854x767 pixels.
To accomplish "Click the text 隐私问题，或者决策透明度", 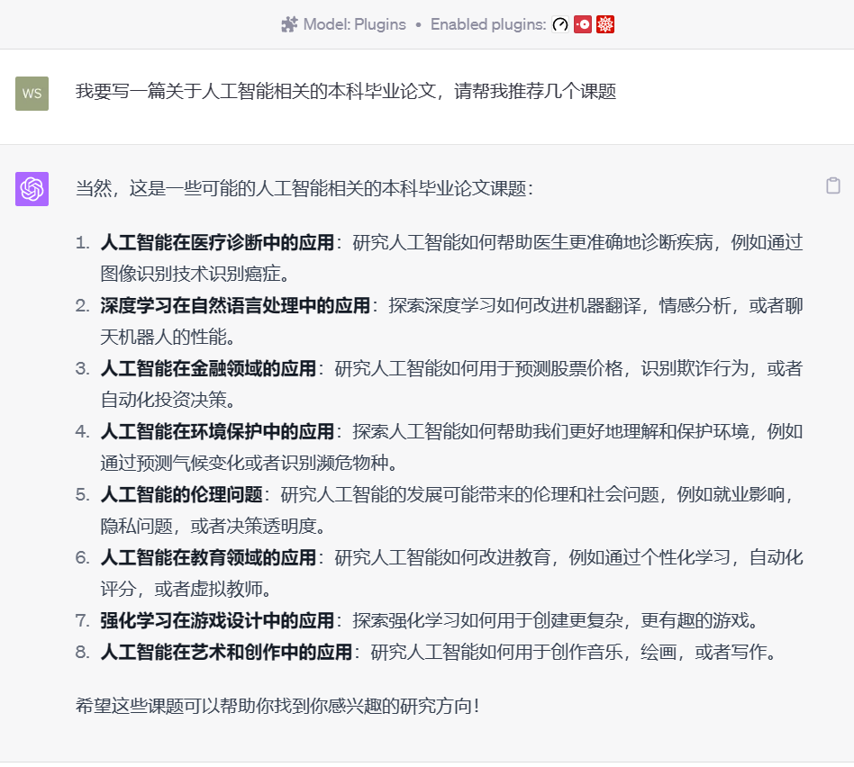I will pyautogui.click(x=208, y=527).
